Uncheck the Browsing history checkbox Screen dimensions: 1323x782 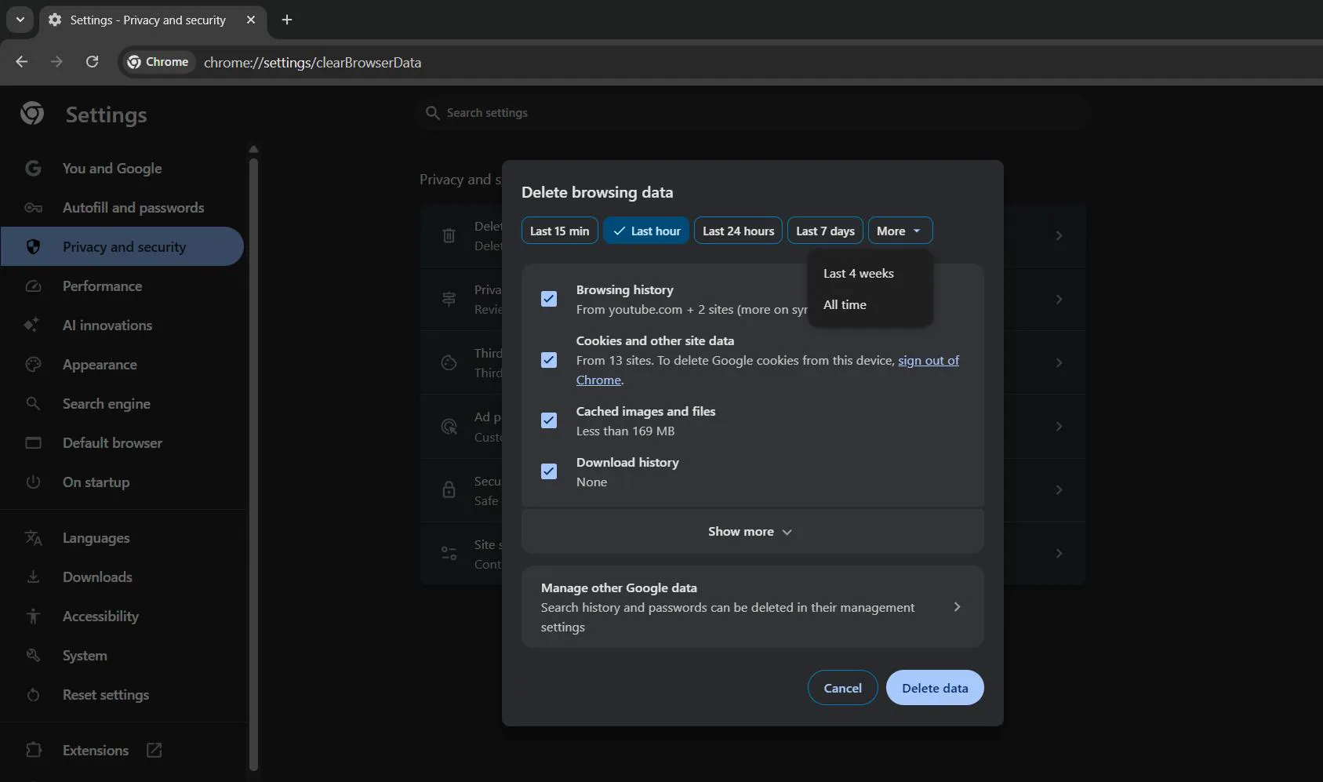[548, 299]
